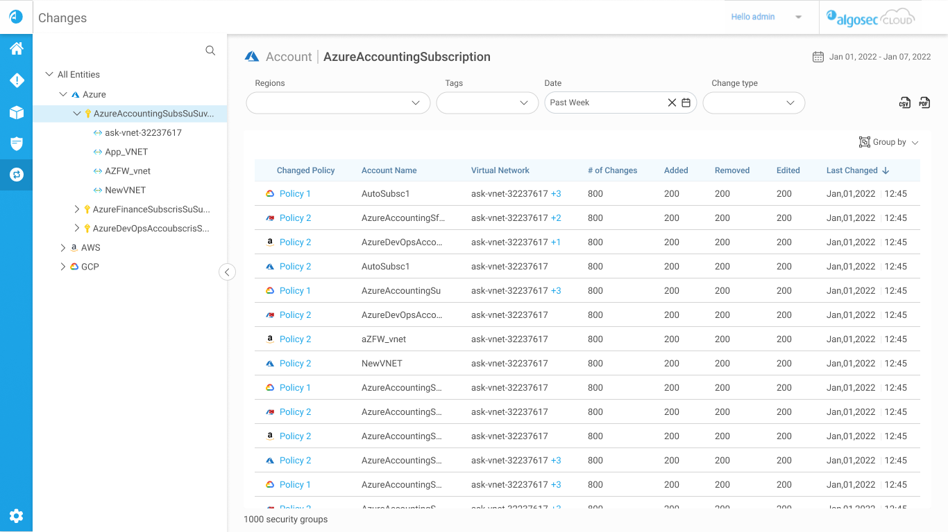
Task: Open the Policy shield icon in sidebar
Action: pyautogui.click(x=17, y=143)
